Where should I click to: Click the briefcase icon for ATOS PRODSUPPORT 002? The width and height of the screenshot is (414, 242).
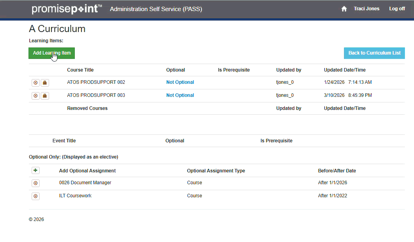pyautogui.click(x=45, y=83)
